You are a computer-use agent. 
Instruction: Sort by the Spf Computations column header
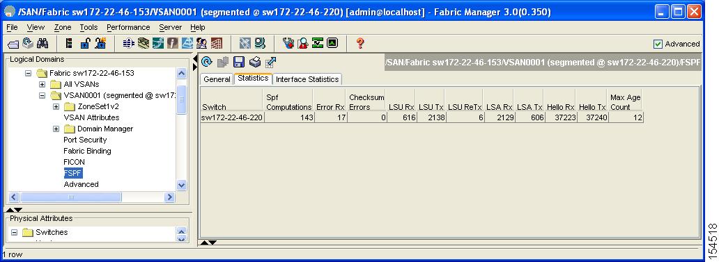tap(288, 102)
